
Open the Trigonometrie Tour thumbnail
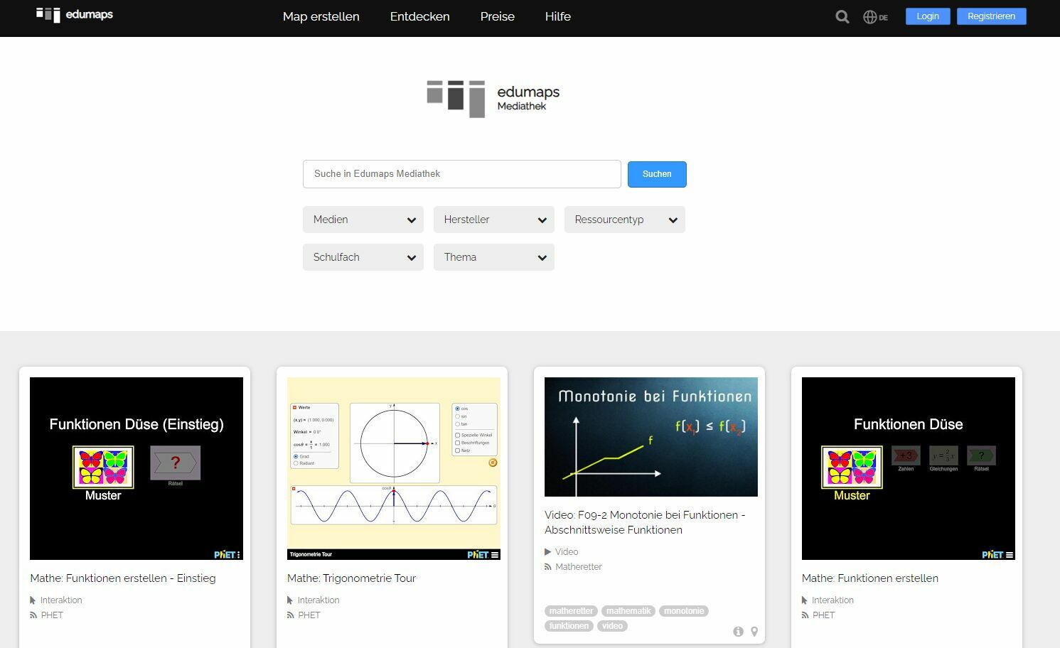tap(394, 468)
